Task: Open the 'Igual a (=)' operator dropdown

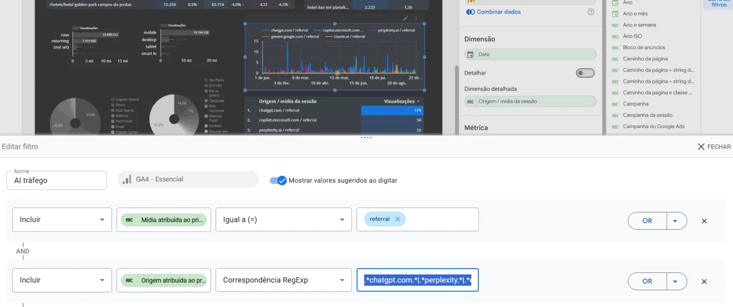Action: [x=283, y=220]
